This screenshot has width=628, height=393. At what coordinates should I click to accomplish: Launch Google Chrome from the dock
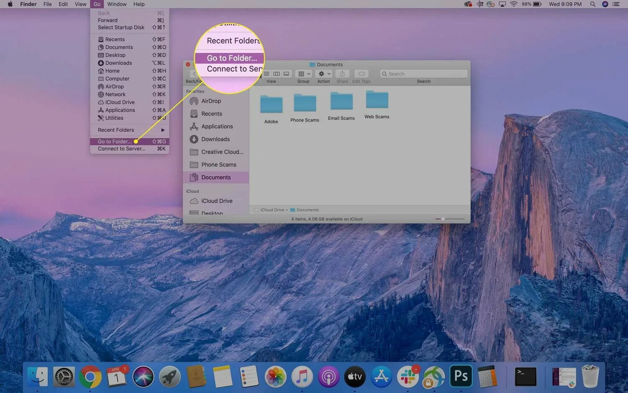point(90,376)
